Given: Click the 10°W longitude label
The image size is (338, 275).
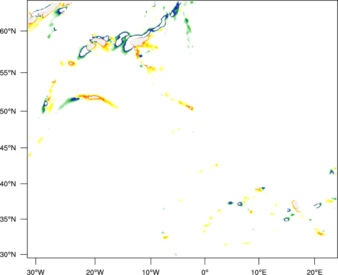Looking at the screenshot, I should coord(150,272).
